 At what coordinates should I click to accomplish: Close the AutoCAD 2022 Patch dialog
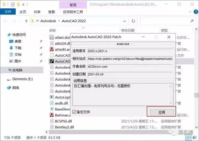[x=169, y=37]
